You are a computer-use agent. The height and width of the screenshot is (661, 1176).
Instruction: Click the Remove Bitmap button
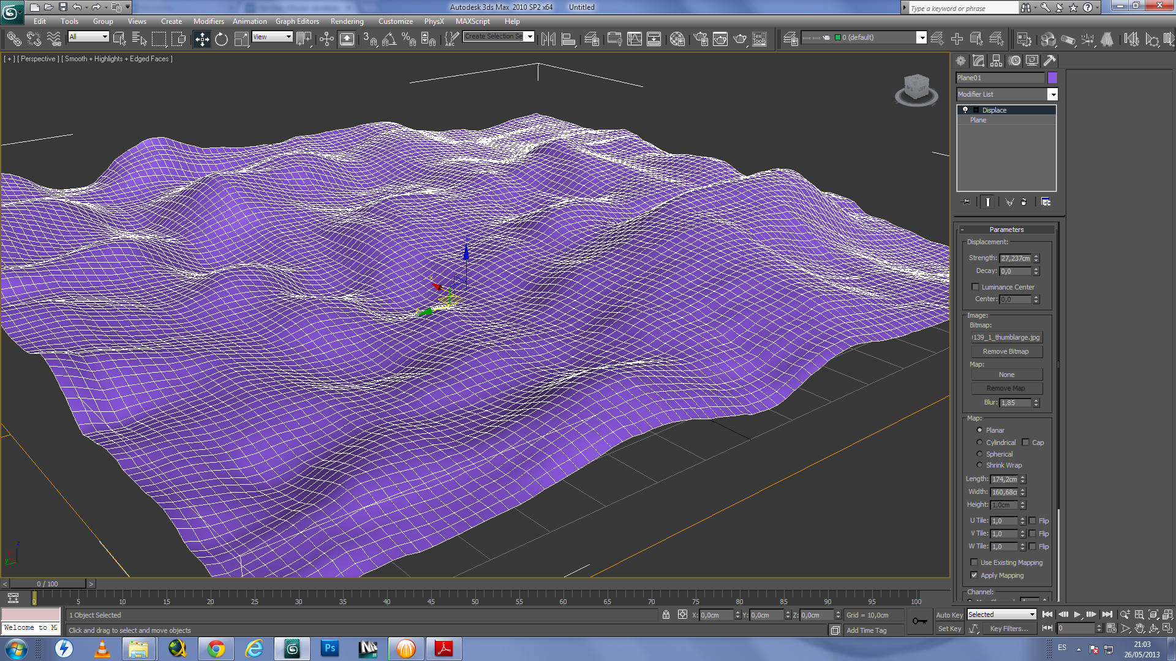point(1006,351)
